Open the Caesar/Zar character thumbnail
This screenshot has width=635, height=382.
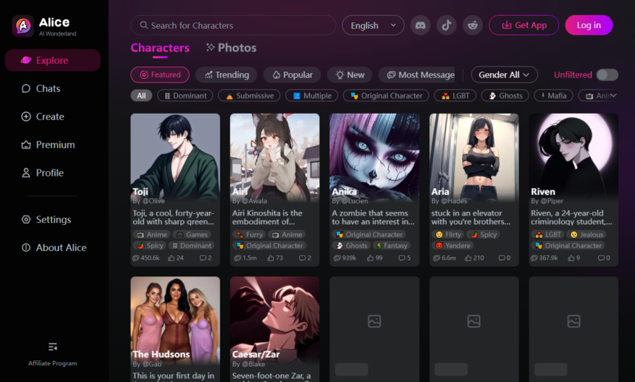click(274, 320)
